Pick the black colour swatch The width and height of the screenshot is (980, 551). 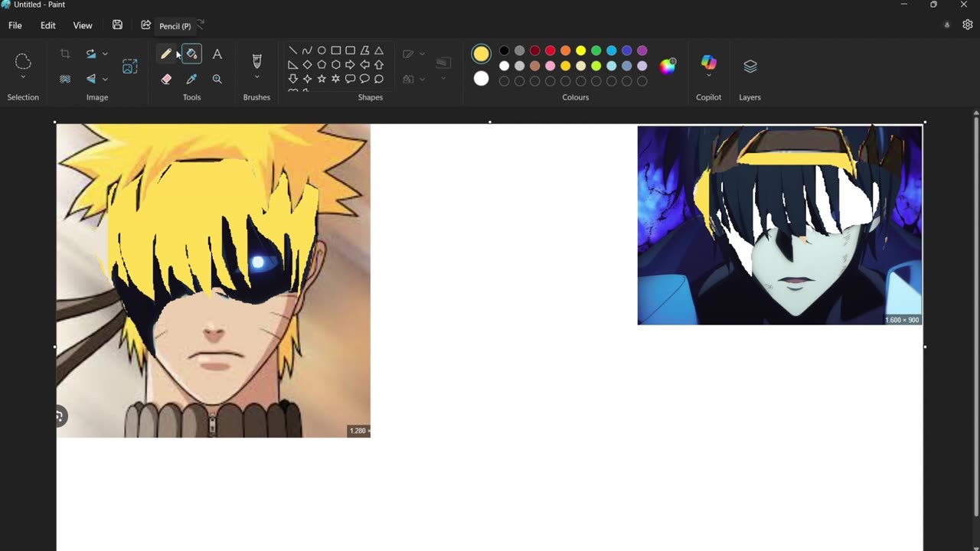504,51
